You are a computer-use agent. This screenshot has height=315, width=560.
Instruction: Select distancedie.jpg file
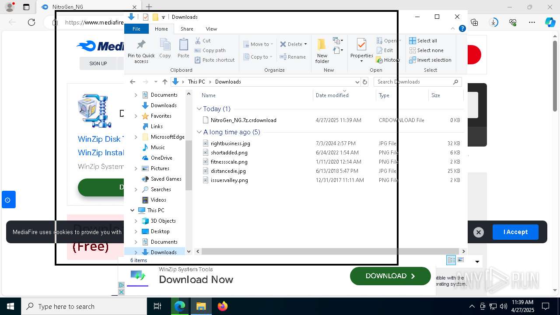click(x=228, y=171)
